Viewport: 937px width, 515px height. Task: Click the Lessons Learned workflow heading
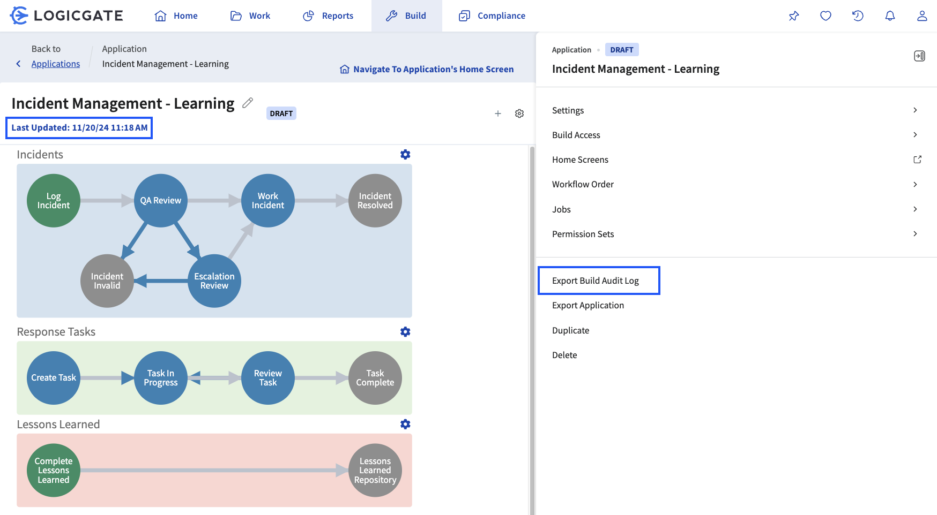click(58, 424)
